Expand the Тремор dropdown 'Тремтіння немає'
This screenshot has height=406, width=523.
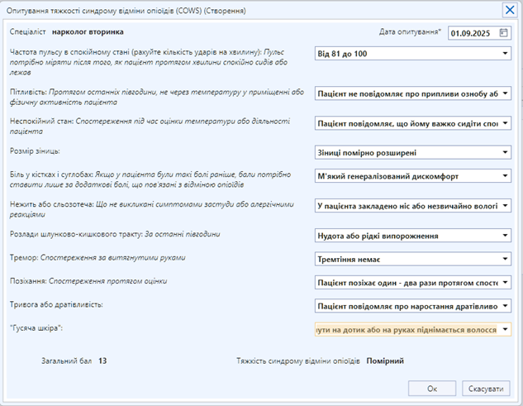[x=504, y=260]
